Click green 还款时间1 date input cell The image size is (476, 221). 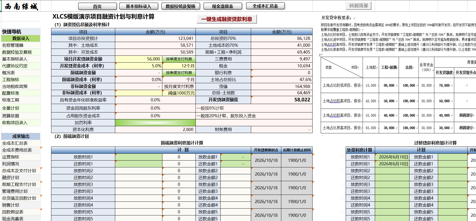(x=139, y=164)
